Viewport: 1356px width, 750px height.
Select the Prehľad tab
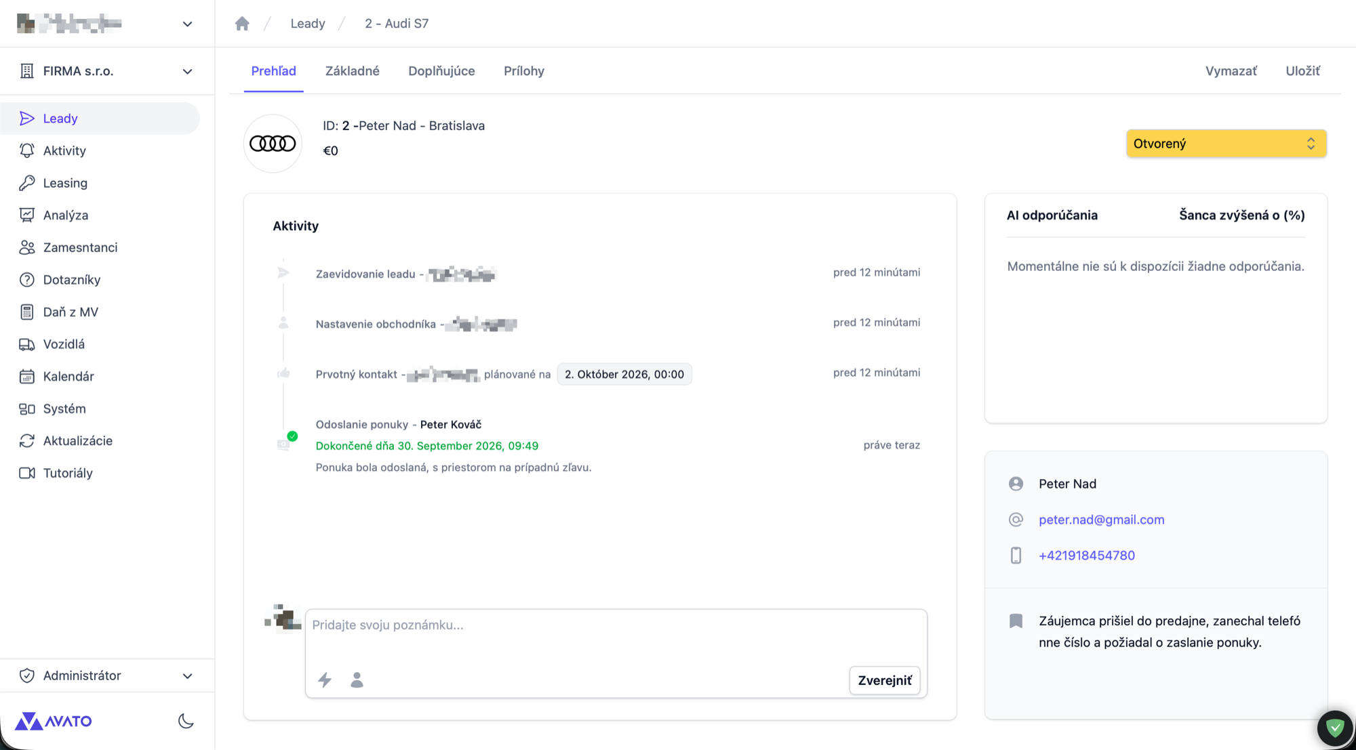coord(273,71)
